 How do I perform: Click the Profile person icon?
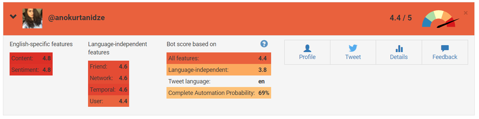pyautogui.click(x=307, y=48)
